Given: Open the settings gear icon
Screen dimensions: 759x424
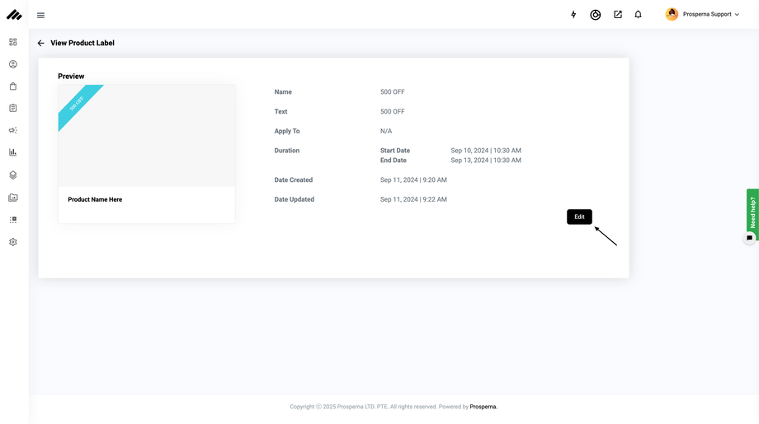Looking at the screenshot, I should click(13, 242).
